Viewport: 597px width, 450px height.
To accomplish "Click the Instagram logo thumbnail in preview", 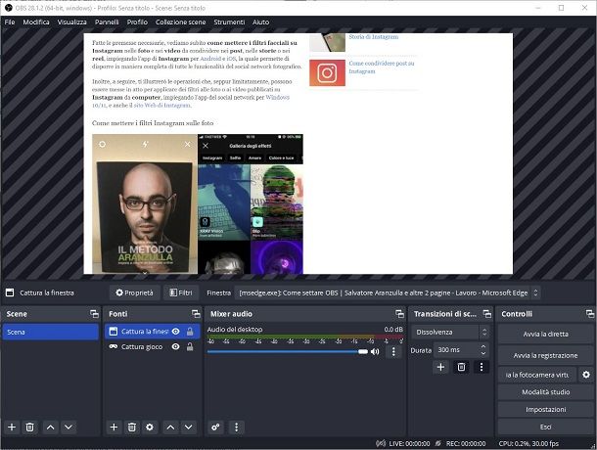I will click(x=327, y=72).
